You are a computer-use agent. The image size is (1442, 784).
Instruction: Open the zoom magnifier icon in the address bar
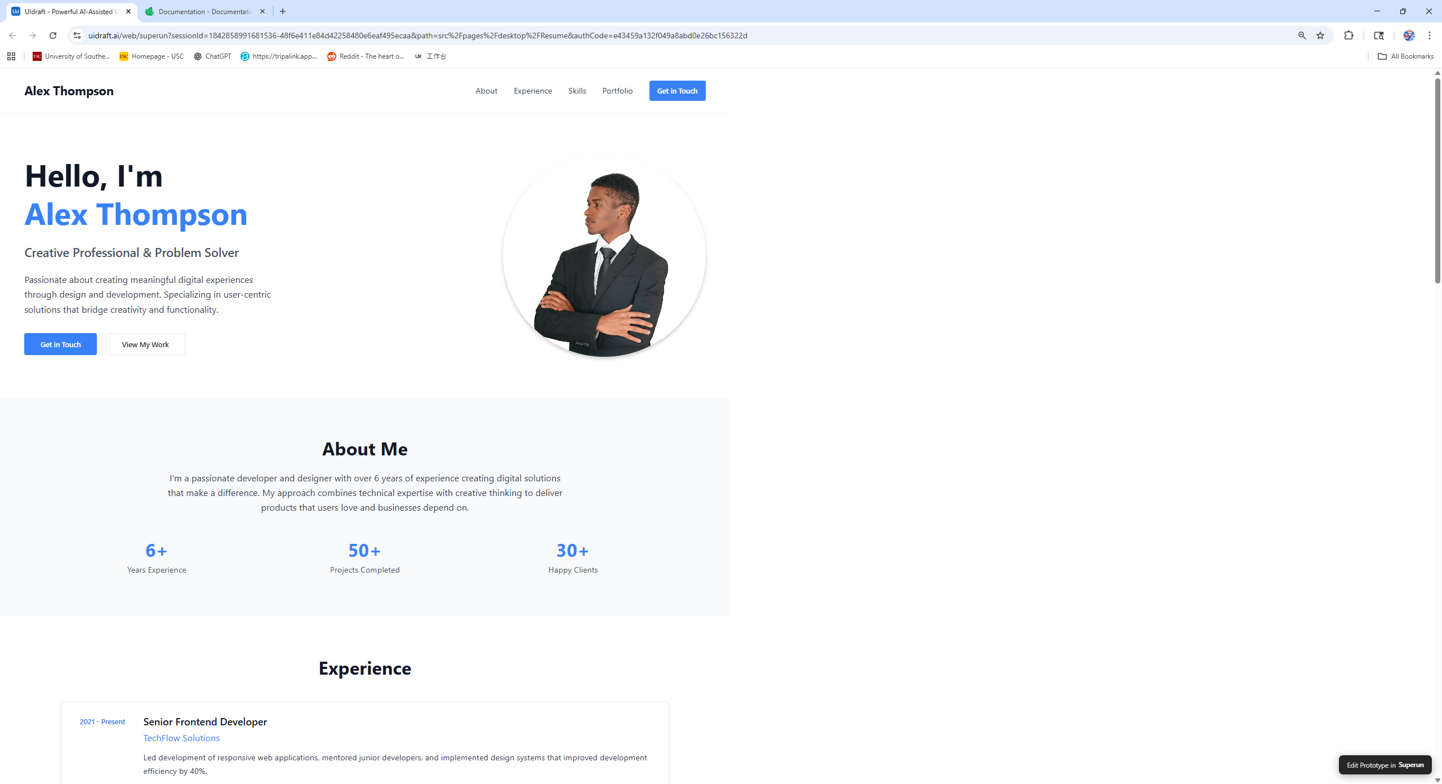tap(1302, 36)
